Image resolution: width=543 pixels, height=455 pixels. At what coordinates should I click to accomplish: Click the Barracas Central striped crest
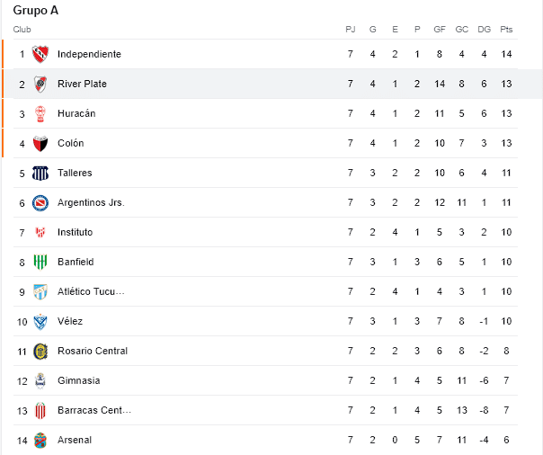point(40,411)
